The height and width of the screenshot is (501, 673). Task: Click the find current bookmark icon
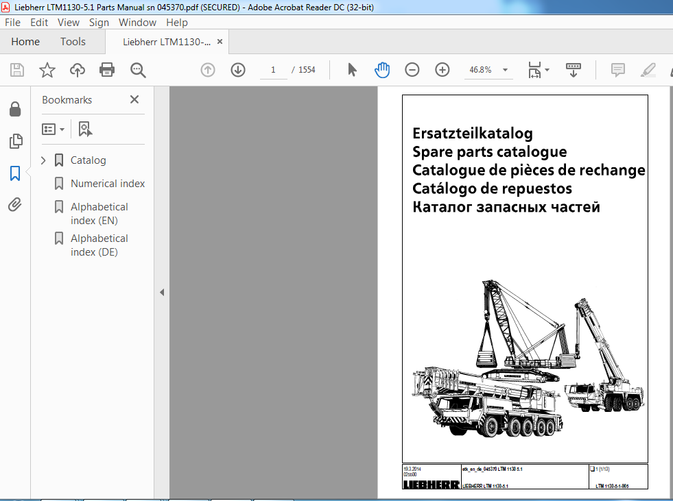[85, 129]
